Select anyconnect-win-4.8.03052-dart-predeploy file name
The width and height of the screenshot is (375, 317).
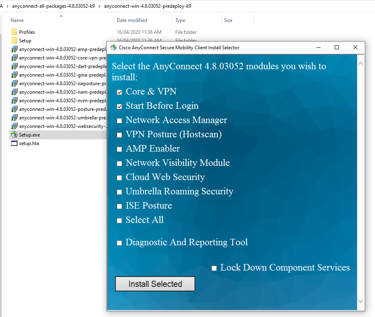(63, 66)
